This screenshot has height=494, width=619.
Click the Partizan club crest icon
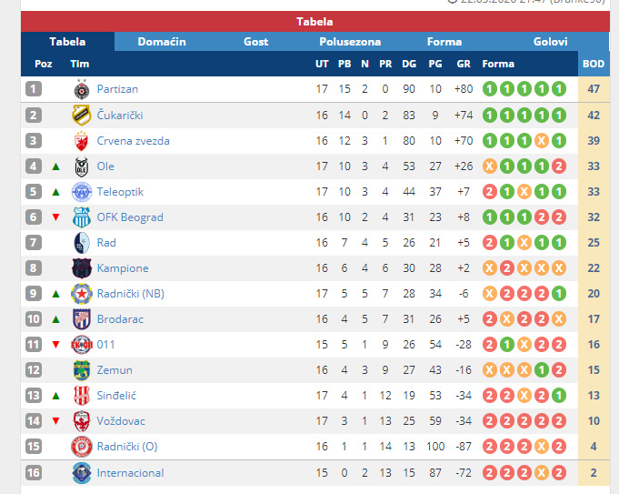82,89
